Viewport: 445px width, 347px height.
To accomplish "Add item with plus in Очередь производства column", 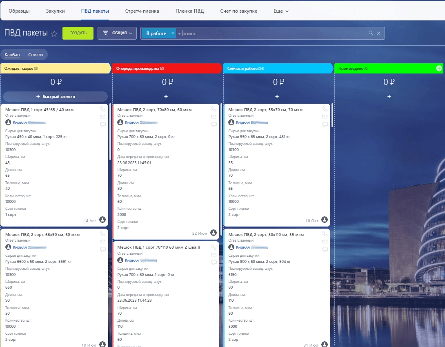I will [166, 97].
